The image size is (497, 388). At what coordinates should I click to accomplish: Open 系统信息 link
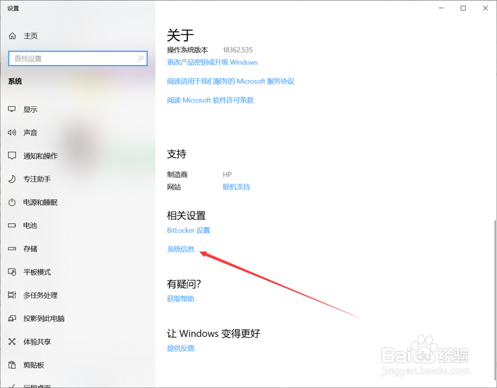(x=181, y=249)
